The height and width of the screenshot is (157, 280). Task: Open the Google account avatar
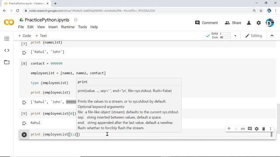coord(269,23)
